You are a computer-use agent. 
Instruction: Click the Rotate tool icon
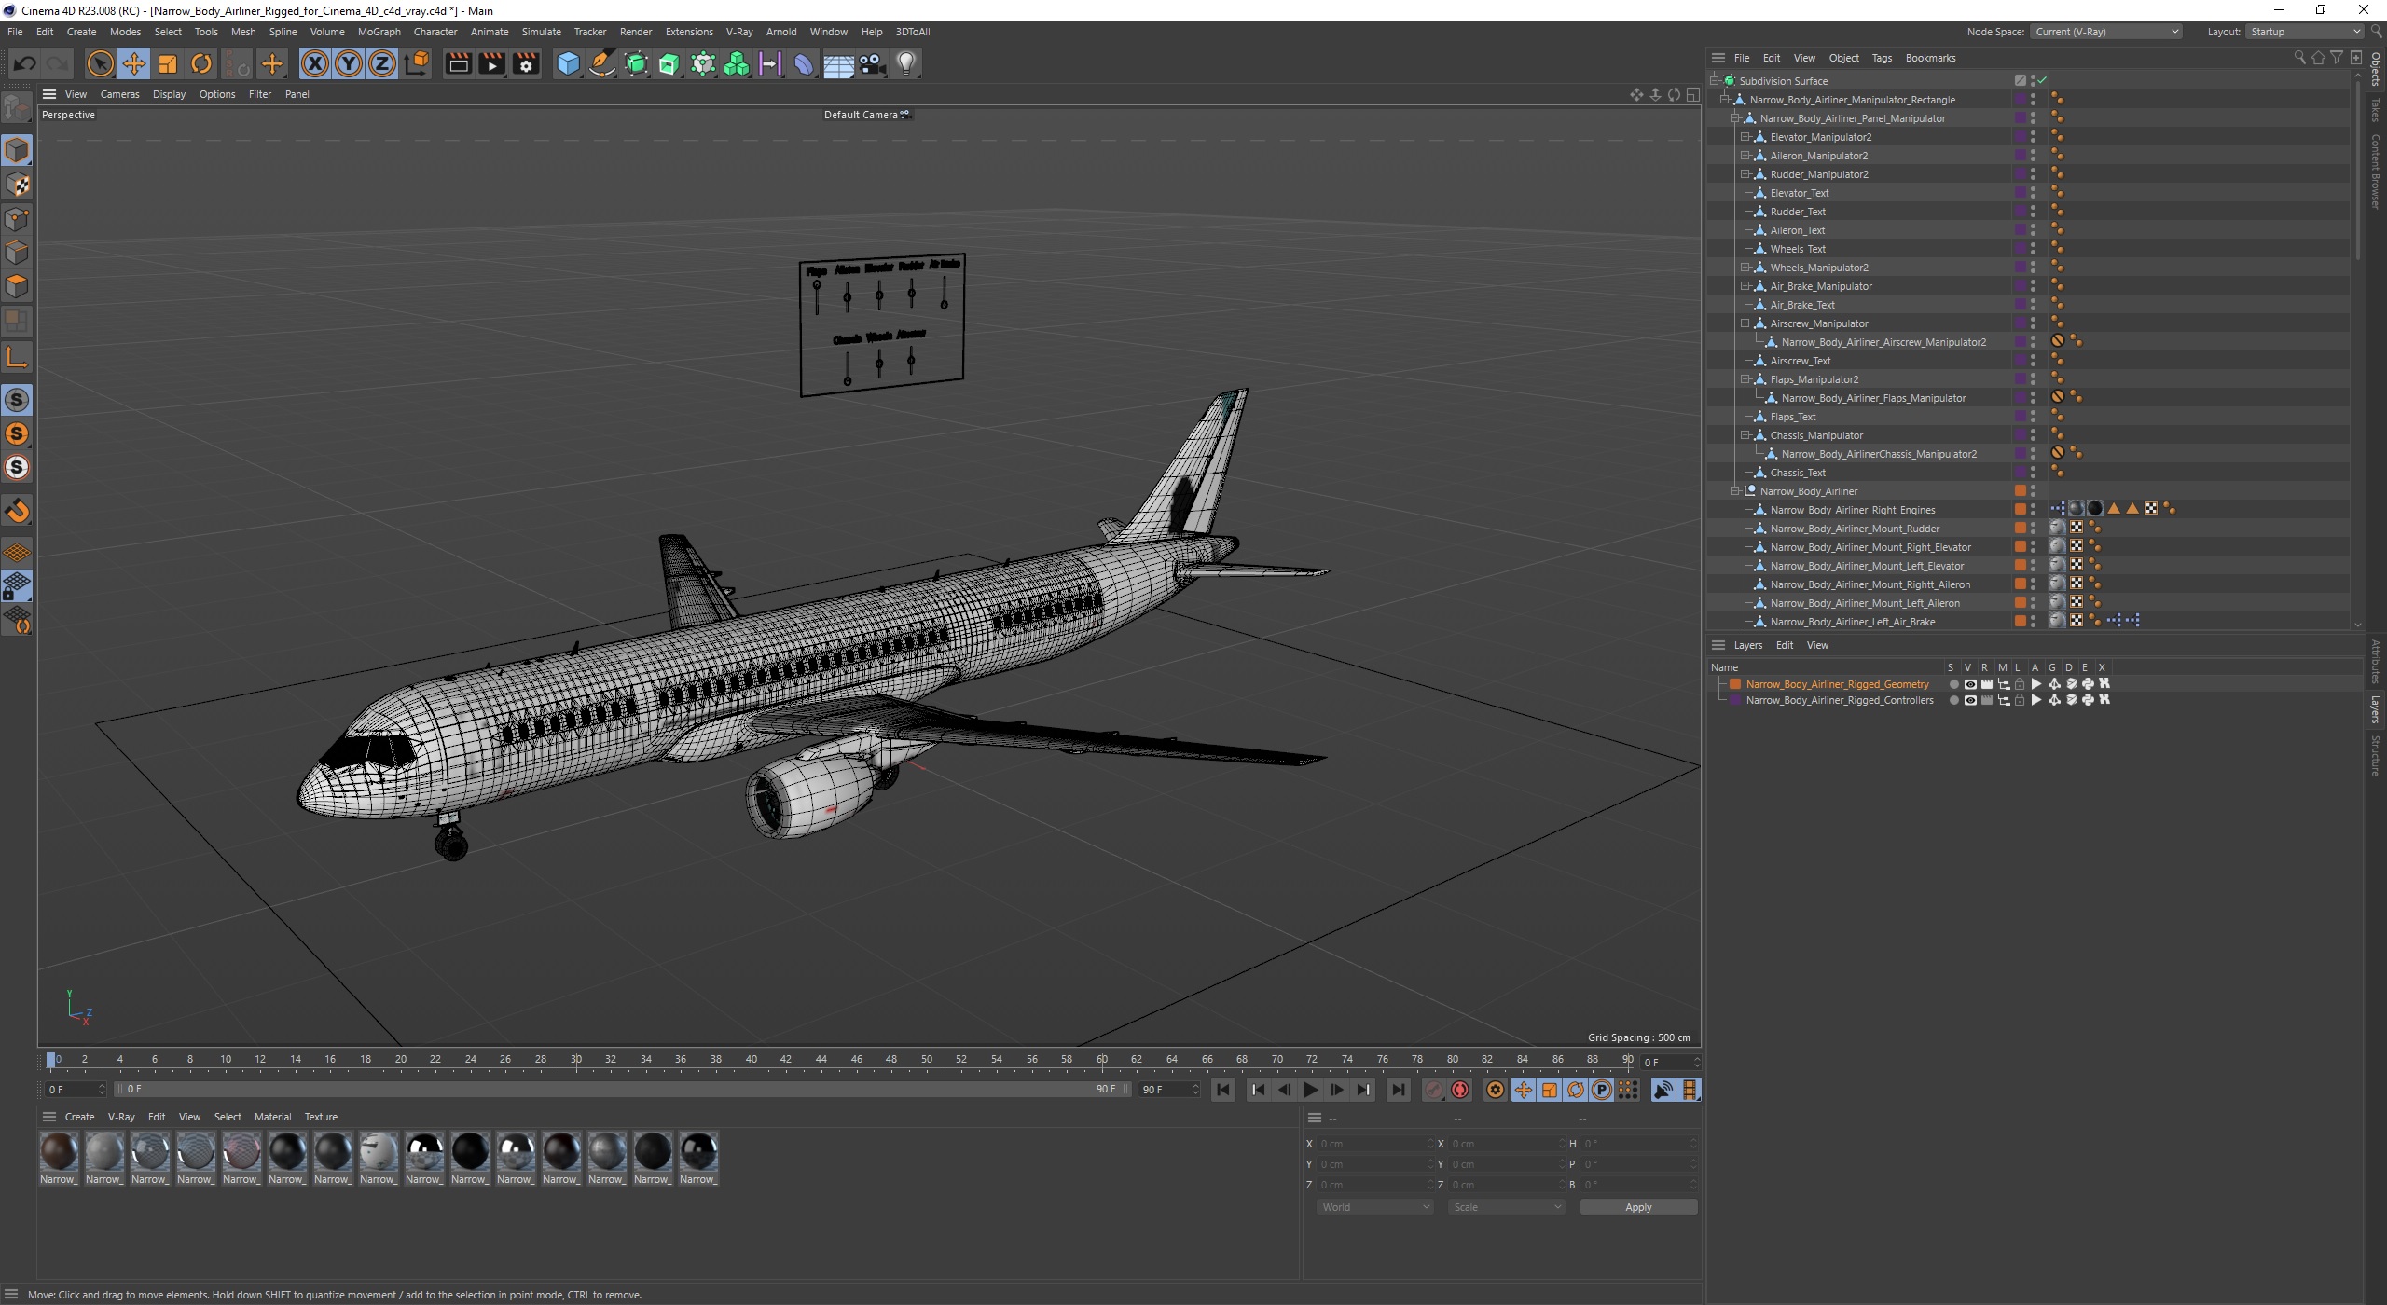200,64
